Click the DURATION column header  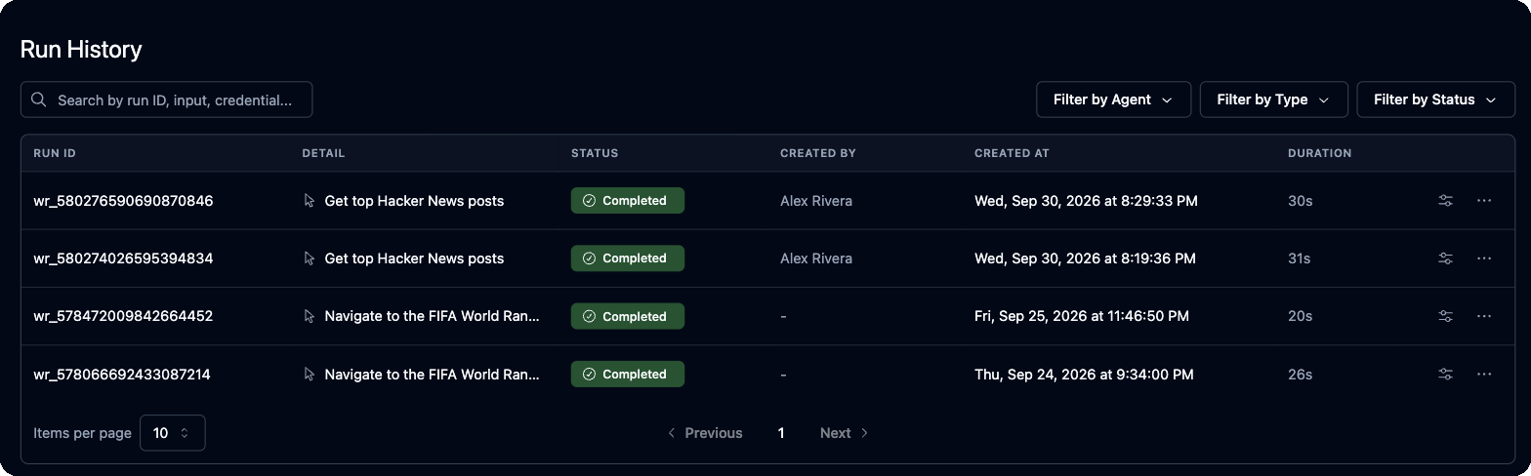(1320, 153)
